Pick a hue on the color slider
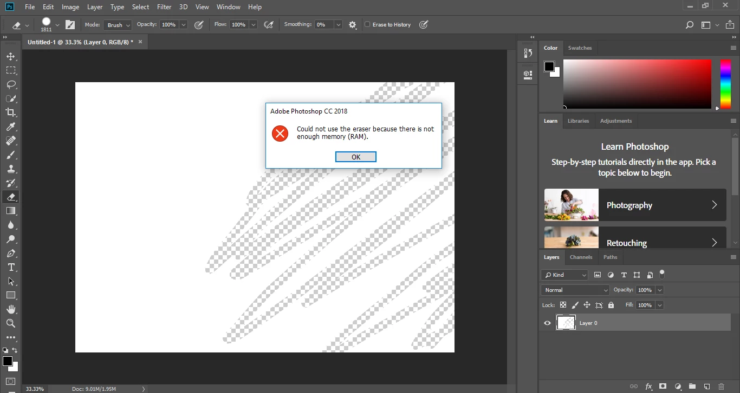Viewport: 740px width, 393px height. click(725, 84)
